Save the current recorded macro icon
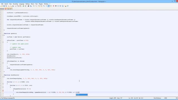The image size is (178, 100). click(x=63, y=6)
